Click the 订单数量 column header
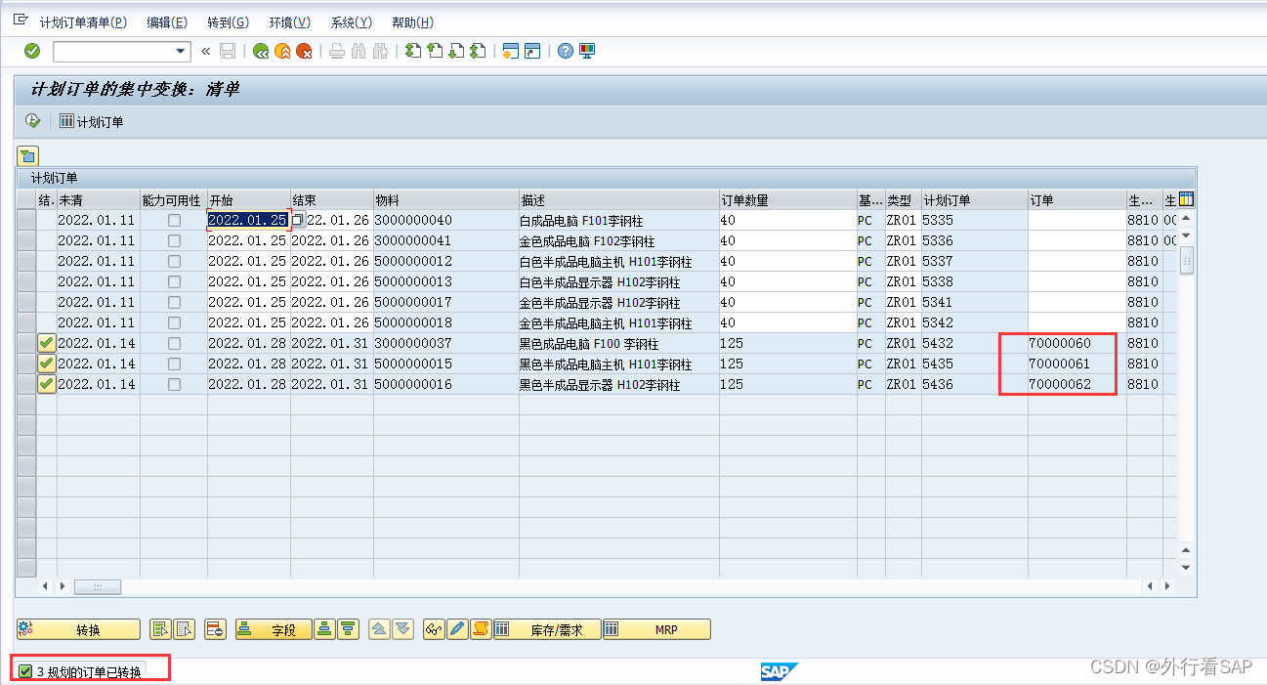 click(x=787, y=200)
